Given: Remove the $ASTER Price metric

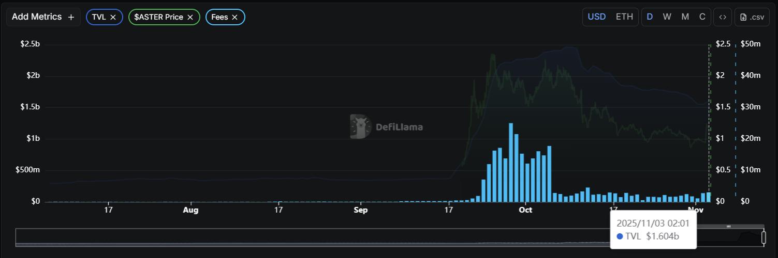Looking at the screenshot, I should tap(190, 17).
